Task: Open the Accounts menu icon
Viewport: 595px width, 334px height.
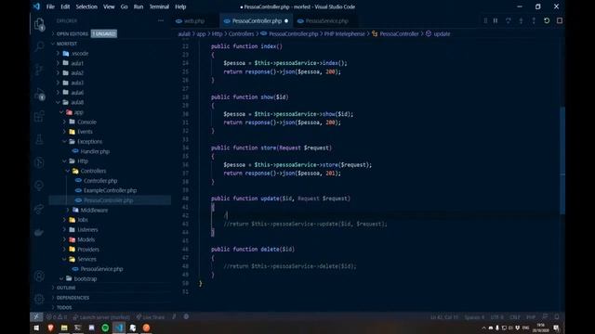Action: click(x=39, y=276)
